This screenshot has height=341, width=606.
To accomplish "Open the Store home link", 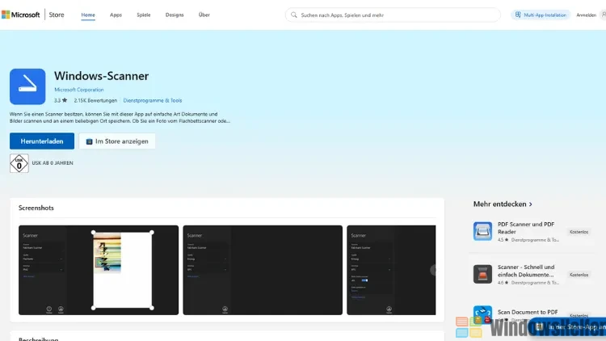I will [57, 15].
